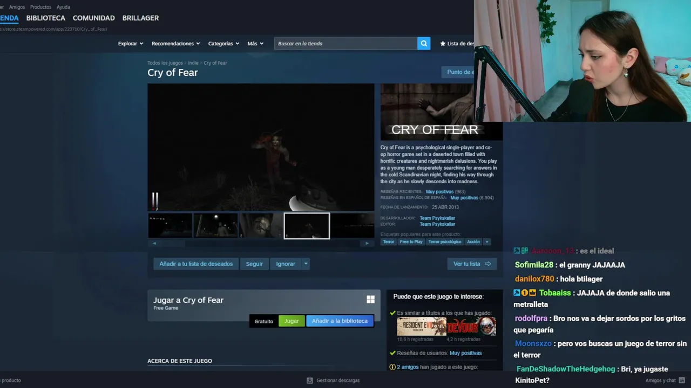The height and width of the screenshot is (388, 691).
Task: Open the BIBLIOTECA tab
Action: pyautogui.click(x=46, y=18)
